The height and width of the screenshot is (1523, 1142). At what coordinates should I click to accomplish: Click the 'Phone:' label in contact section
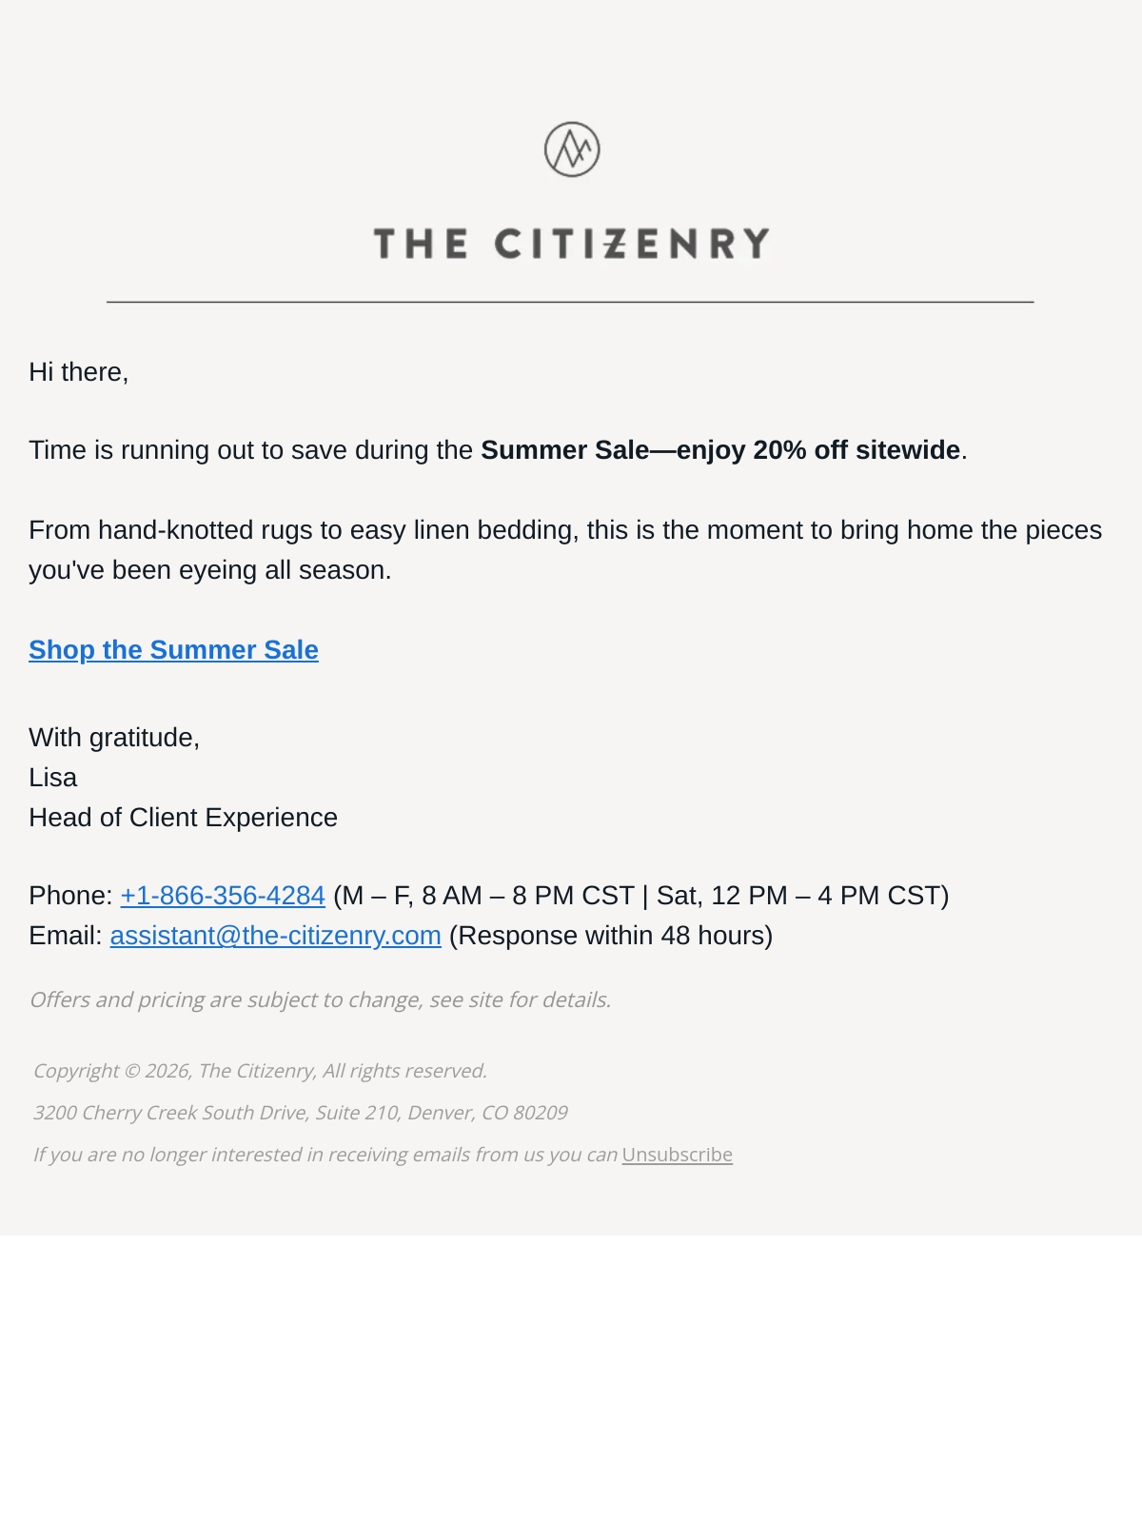pos(70,896)
